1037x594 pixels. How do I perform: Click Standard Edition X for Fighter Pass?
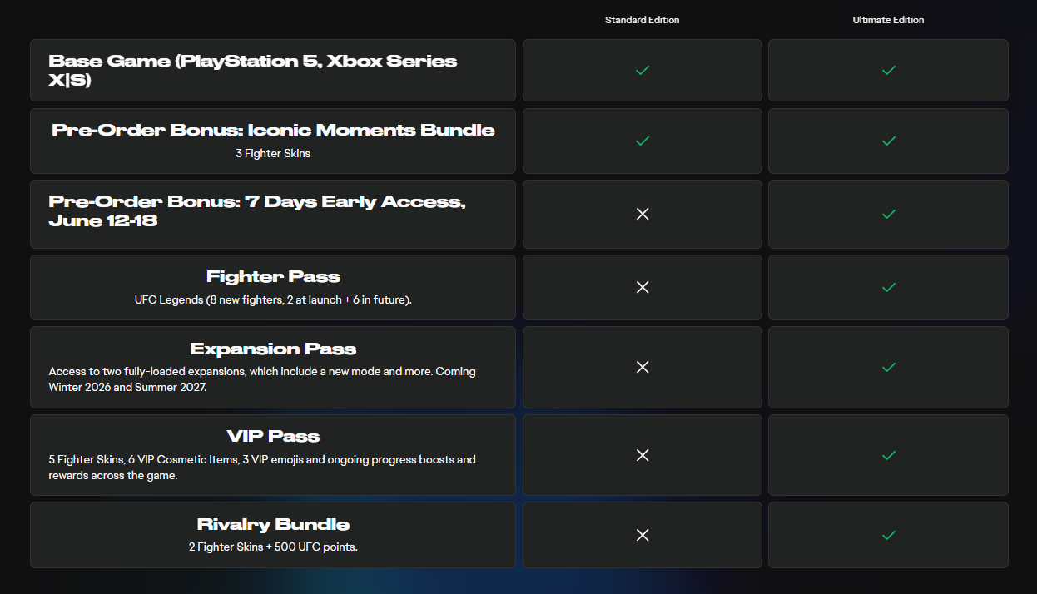point(642,287)
